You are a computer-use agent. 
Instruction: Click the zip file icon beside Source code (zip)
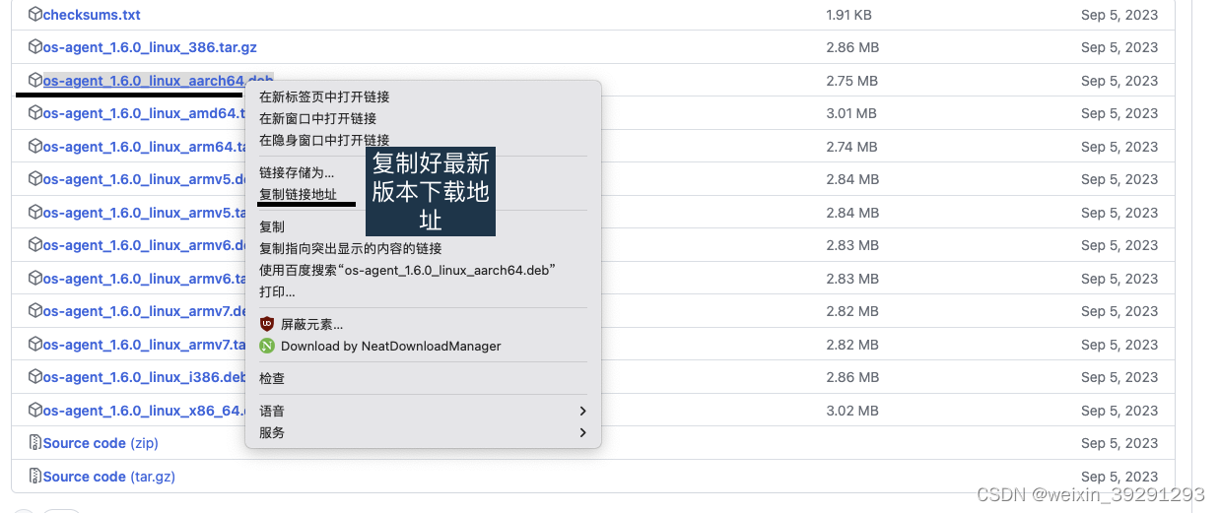pos(35,443)
